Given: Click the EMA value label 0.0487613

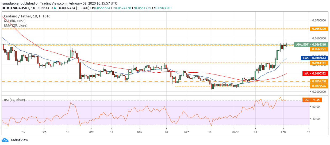Looking at the screenshot, I should pos(319,58).
